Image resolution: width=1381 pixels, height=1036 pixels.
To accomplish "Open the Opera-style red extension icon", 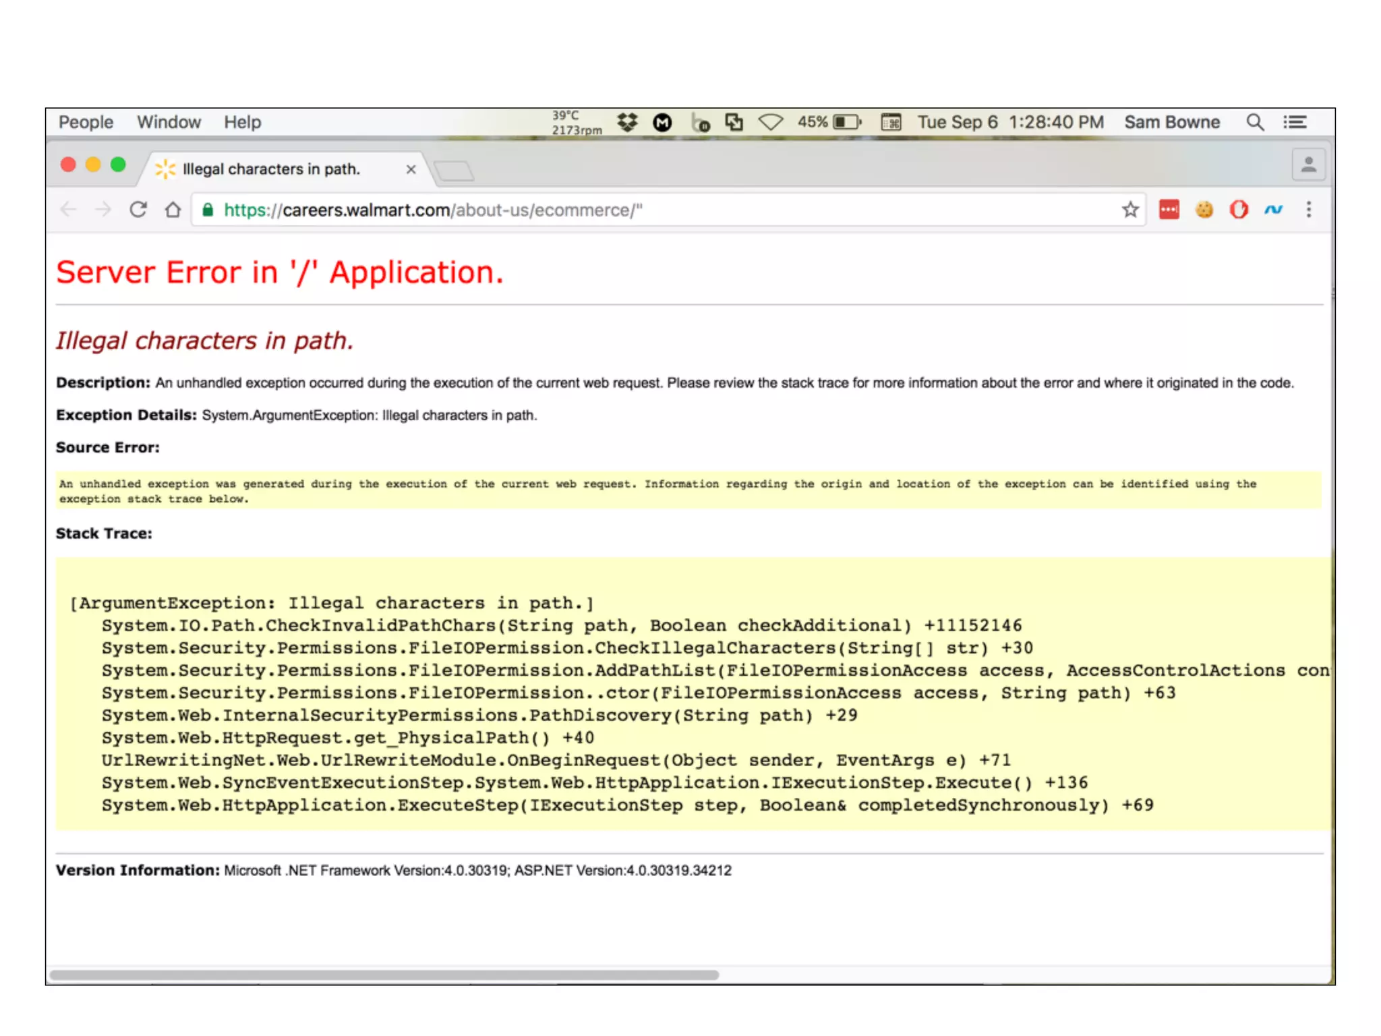I will pyautogui.click(x=1239, y=210).
